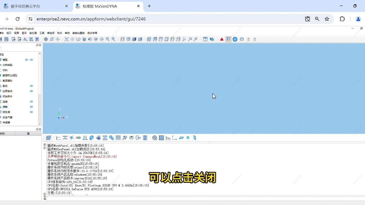Click the blue cube icon in lower toolbar
This screenshot has height=205, width=365.
coord(48,138)
